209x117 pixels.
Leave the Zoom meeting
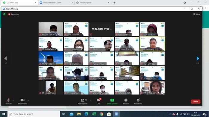click(x=196, y=102)
